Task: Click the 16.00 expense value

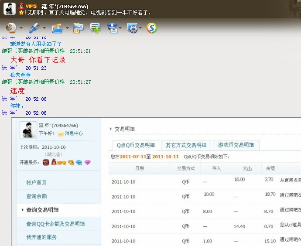Action: 239,179
